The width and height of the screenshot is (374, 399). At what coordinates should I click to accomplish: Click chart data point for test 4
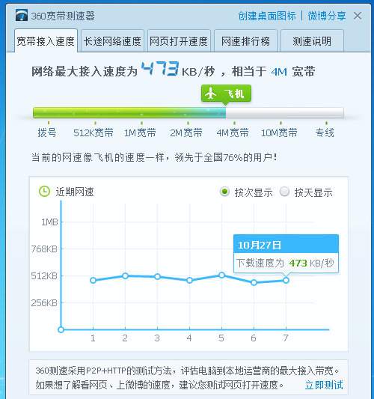tap(189, 281)
